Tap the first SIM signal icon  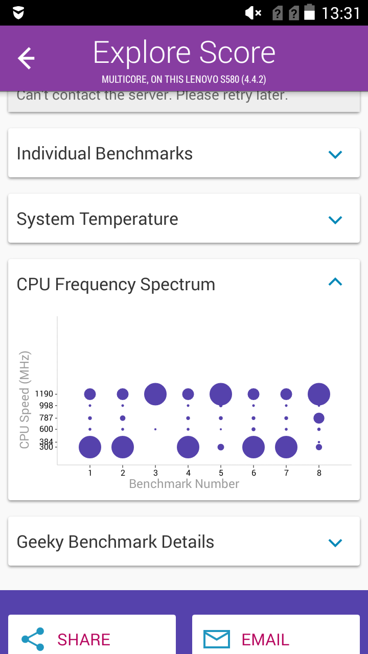pyautogui.click(x=277, y=13)
